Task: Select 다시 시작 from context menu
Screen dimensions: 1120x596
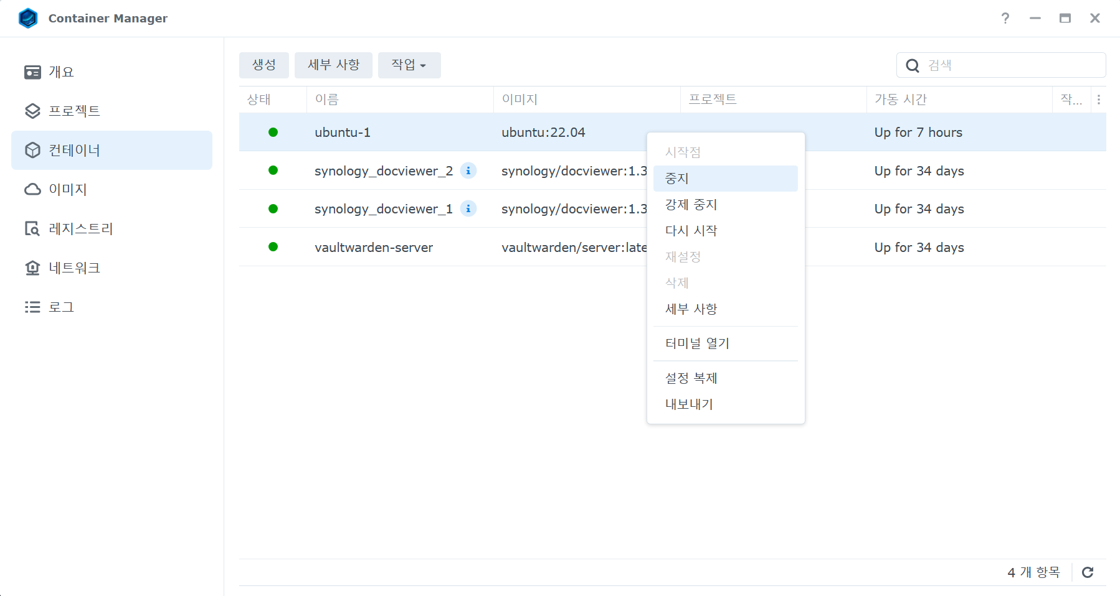Action: point(691,231)
